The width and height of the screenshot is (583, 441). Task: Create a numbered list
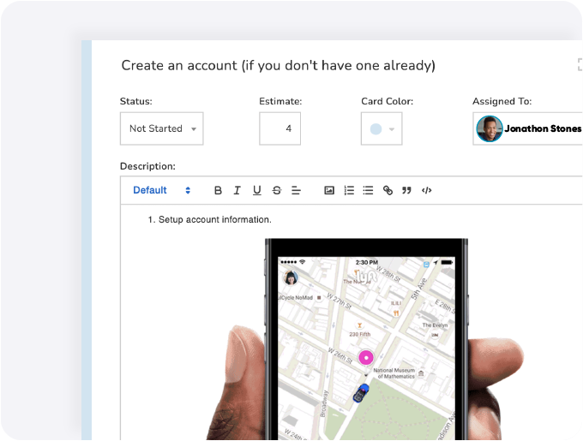(349, 190)
